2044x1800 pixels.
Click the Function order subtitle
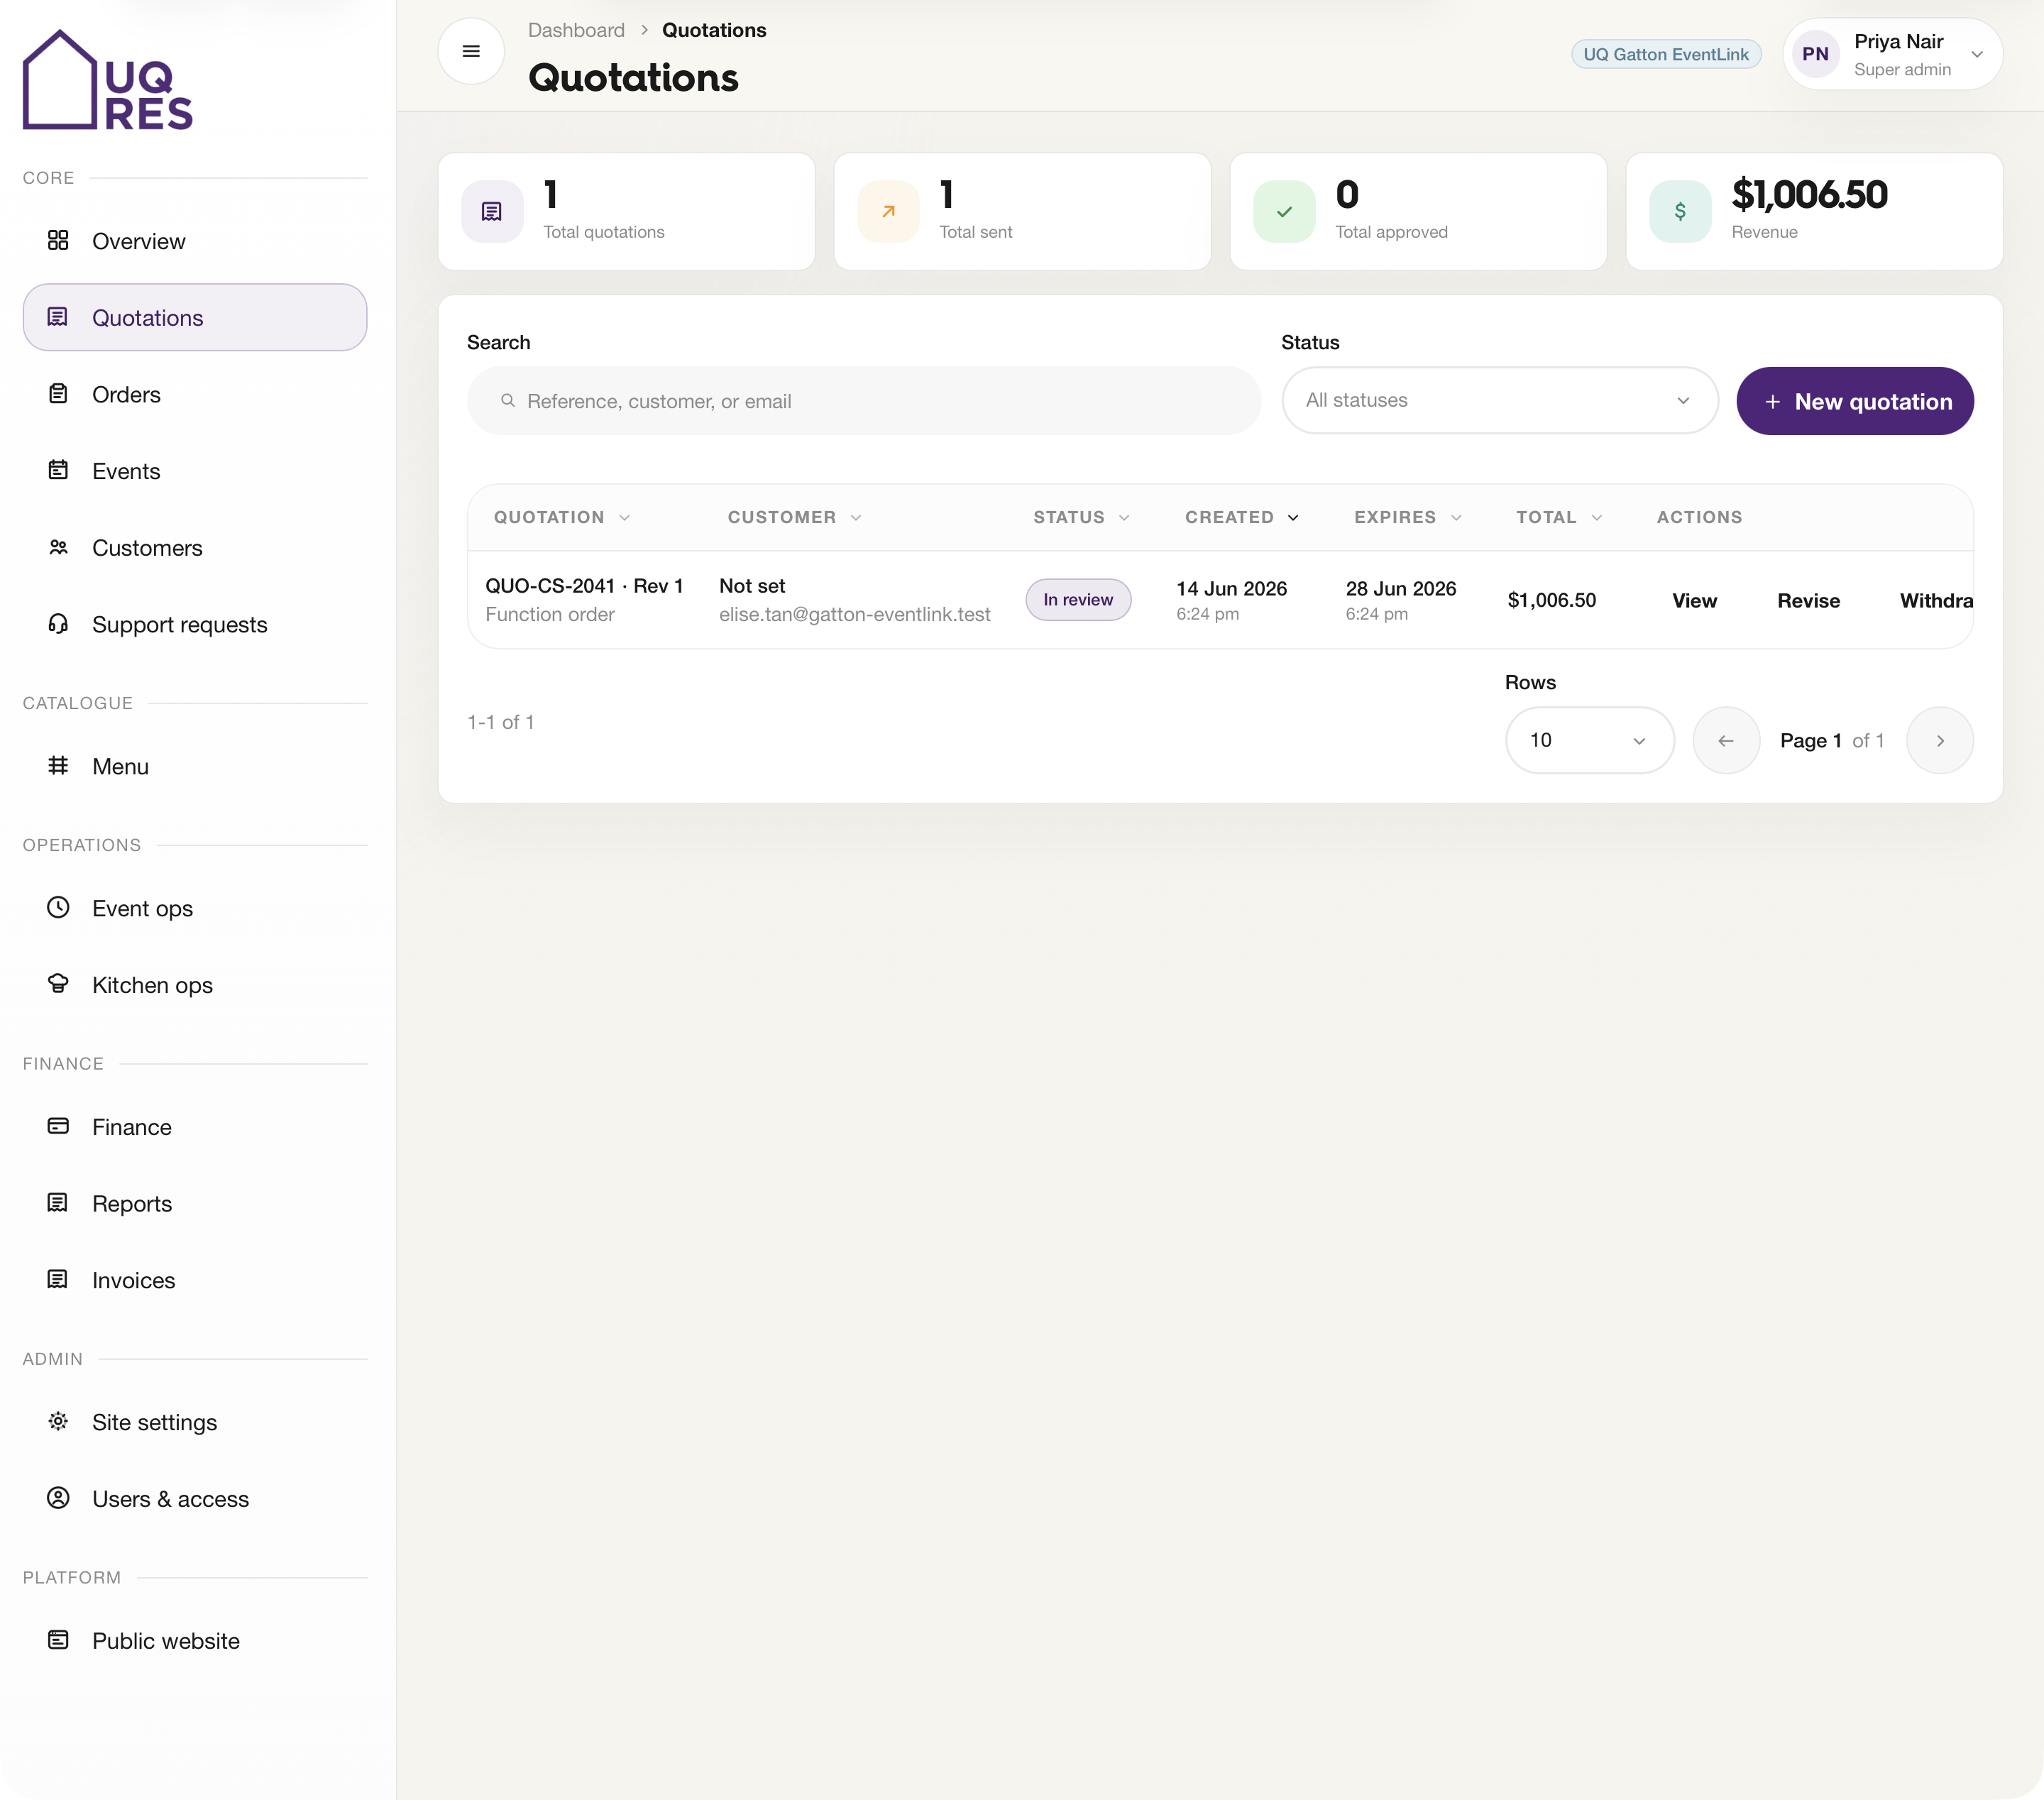549,614
